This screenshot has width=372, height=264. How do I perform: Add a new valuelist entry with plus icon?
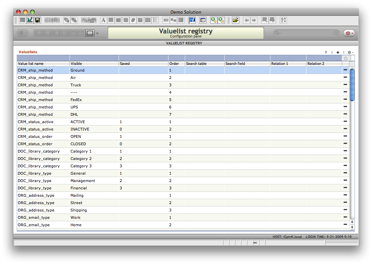(x=338, y=52)
